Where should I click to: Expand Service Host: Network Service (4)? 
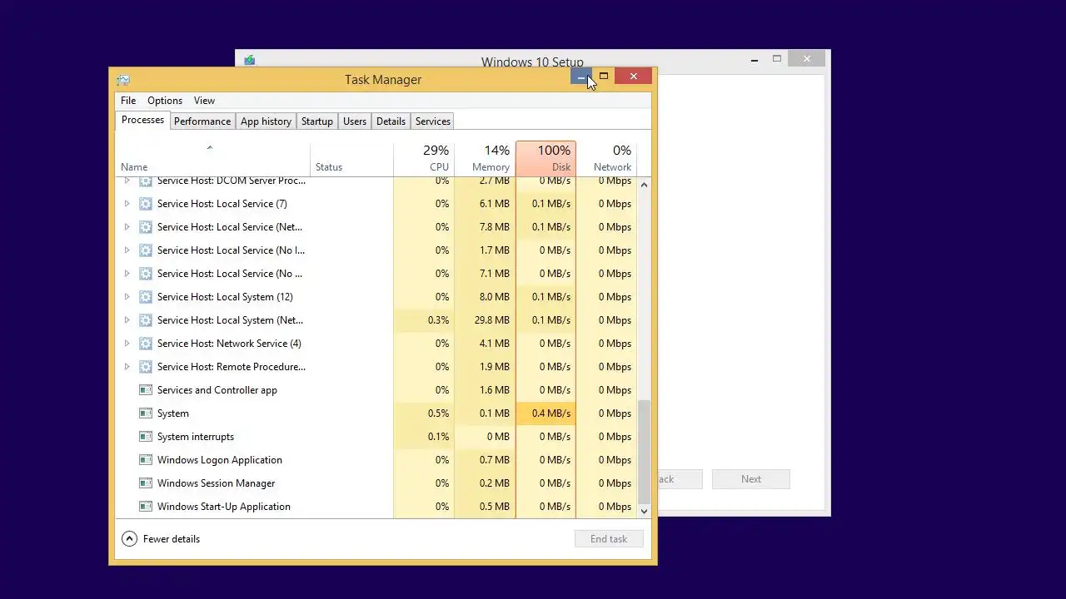tap(127, 344)
